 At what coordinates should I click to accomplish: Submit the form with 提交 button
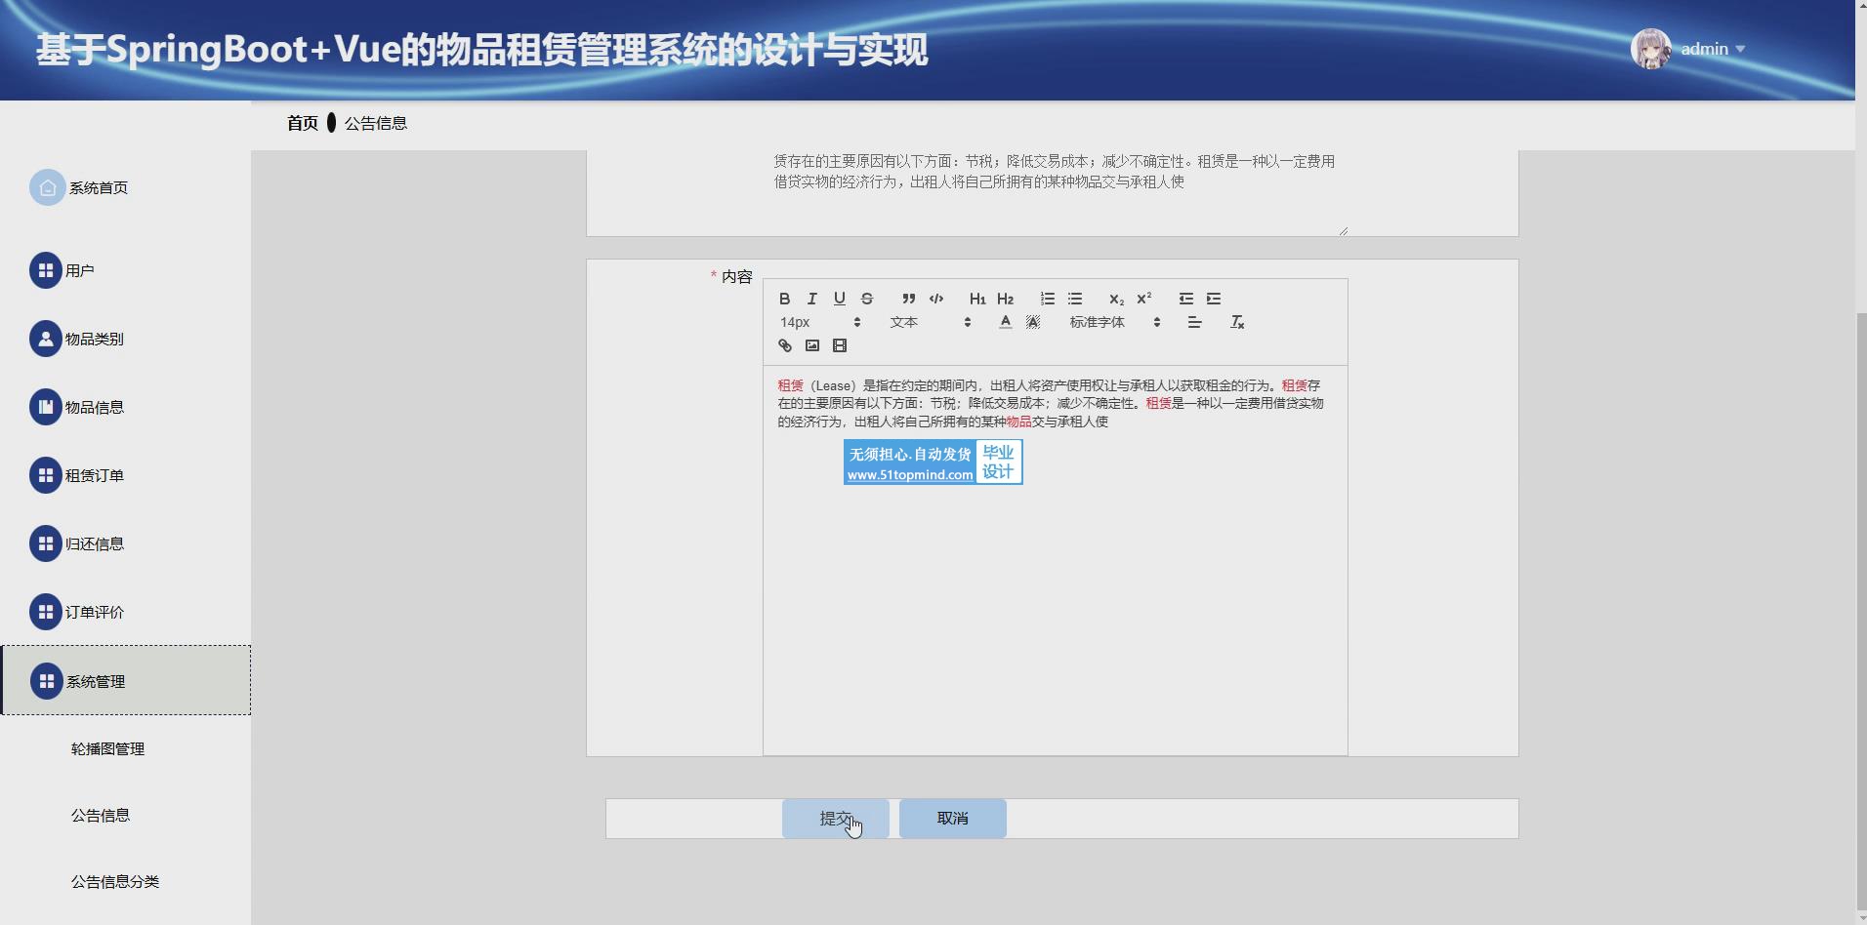pos(835,819)
